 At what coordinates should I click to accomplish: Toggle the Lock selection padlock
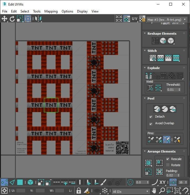78,191
